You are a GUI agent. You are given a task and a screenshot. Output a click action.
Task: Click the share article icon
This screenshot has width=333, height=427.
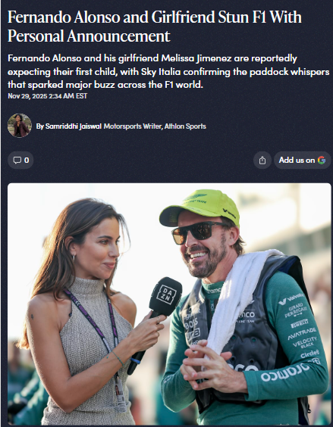pyautogui.click(x=262, y=161)
